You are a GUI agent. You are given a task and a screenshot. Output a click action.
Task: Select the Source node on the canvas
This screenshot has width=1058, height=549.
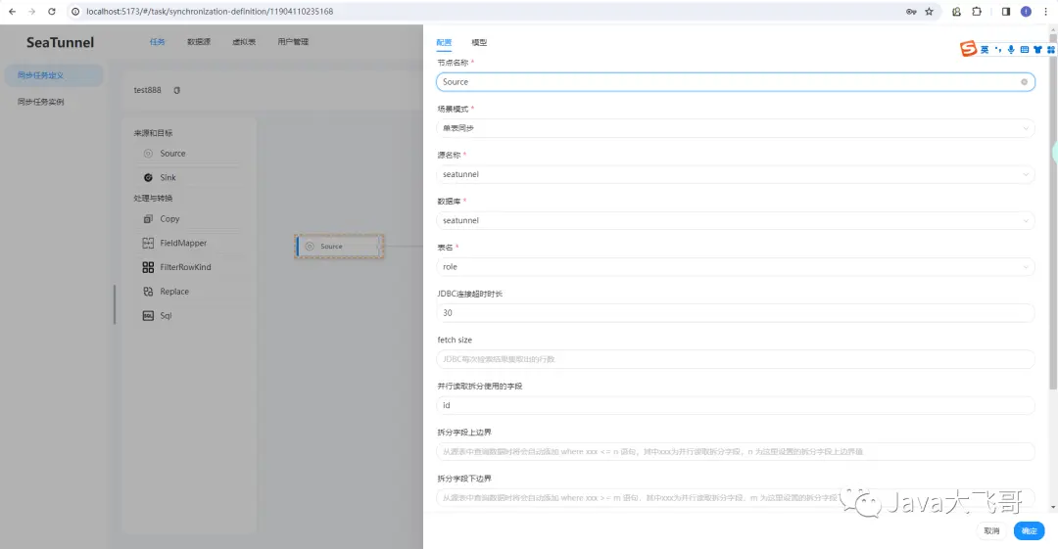(339, 247)
